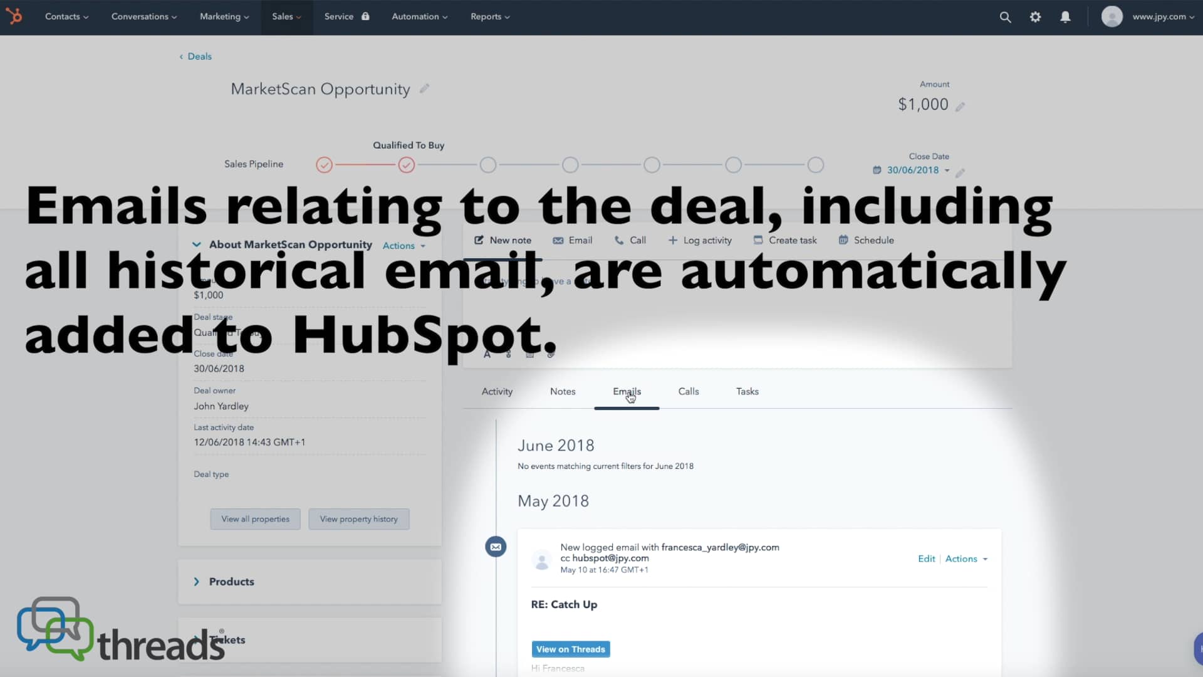This screenshot has height=677, width=1203.
Task: Select the fifth pipeline stage circle
Action: click(x=652, y=165)
